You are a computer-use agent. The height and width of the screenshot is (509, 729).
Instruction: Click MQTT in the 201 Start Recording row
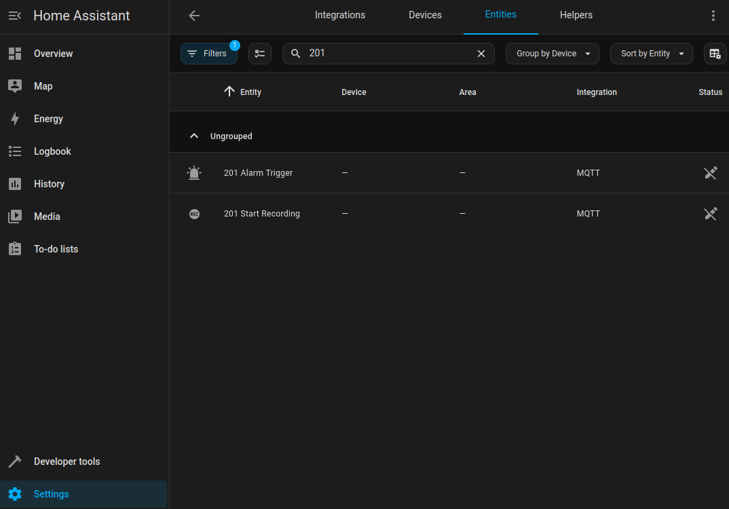coord(588,214)
